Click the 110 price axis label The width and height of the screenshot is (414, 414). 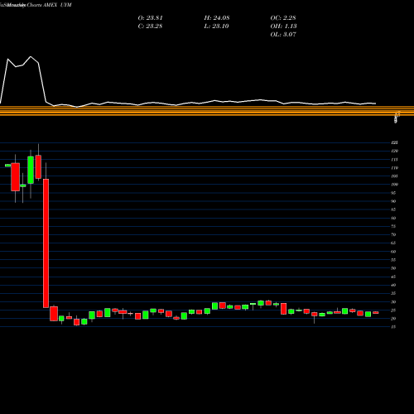(394, 168)
